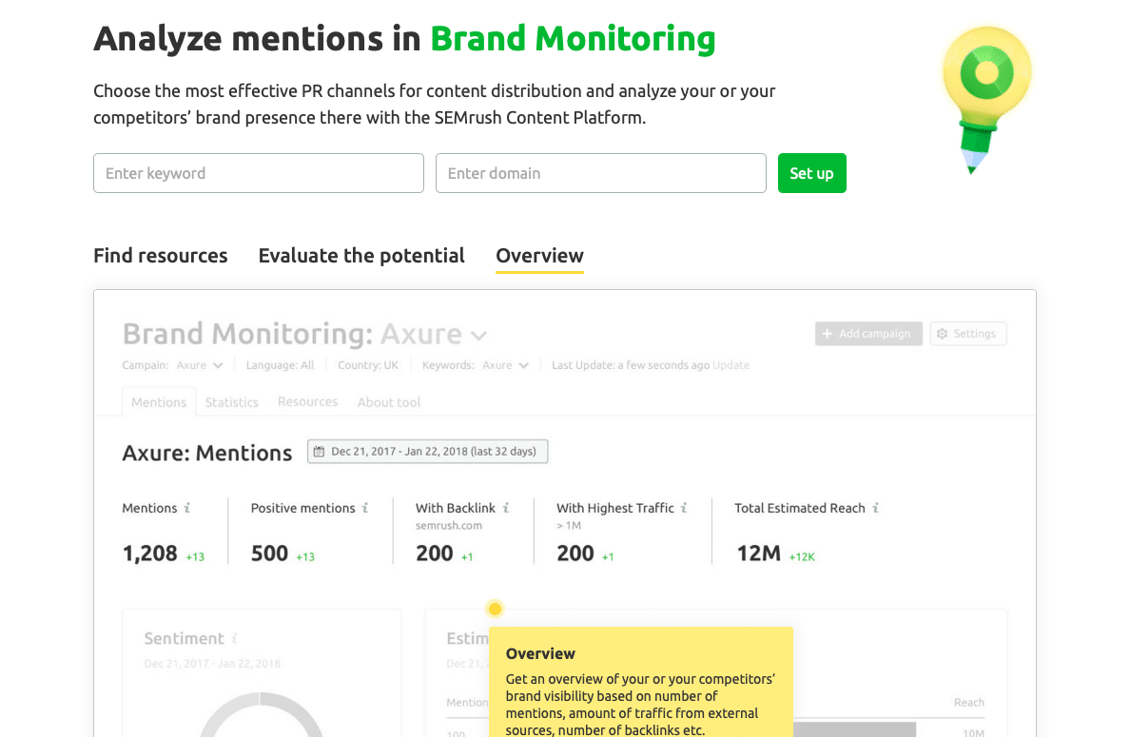Click the Country: UK filter
Screen dimensions: 1130x737
[367, 365]
